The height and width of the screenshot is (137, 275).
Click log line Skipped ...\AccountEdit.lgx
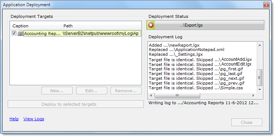point(200,64)
